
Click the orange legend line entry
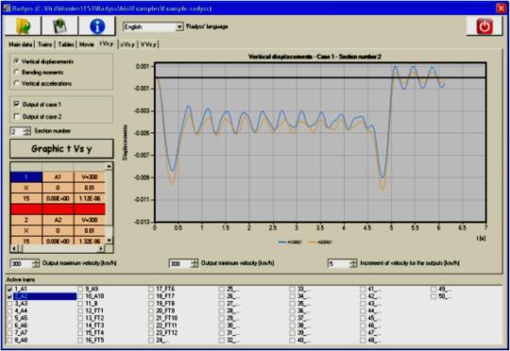tap(320, 242)
